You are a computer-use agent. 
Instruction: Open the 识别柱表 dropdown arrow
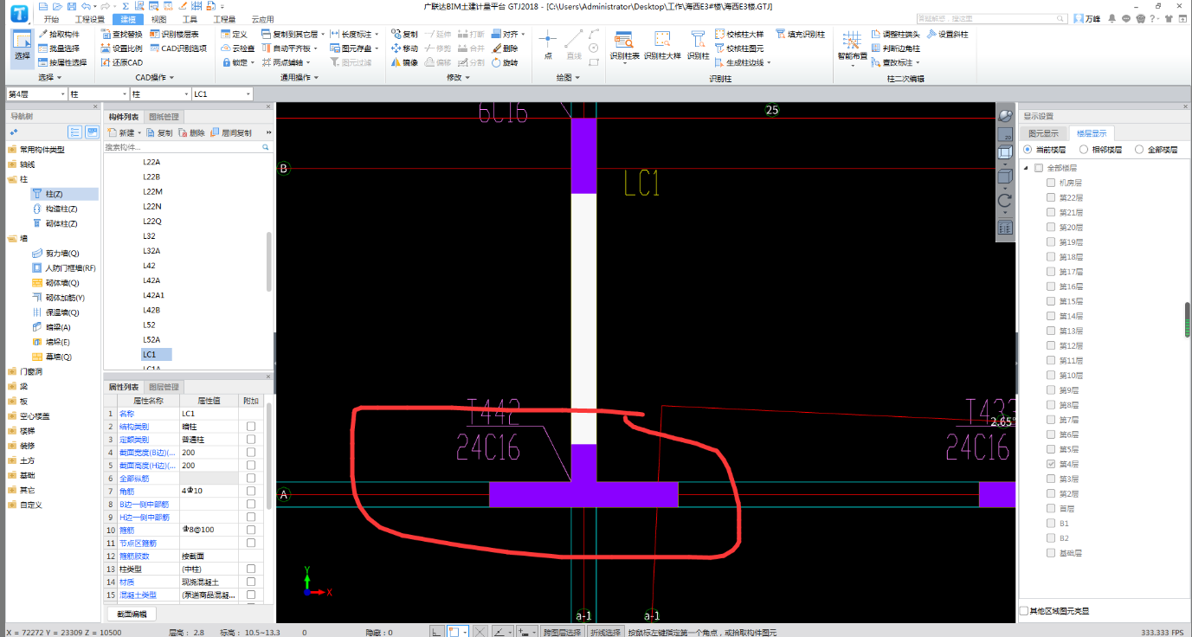click(624, 62)
